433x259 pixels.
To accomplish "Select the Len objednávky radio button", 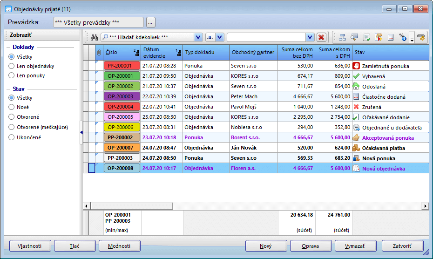I will pyautogui.click(x=12, y=66).
